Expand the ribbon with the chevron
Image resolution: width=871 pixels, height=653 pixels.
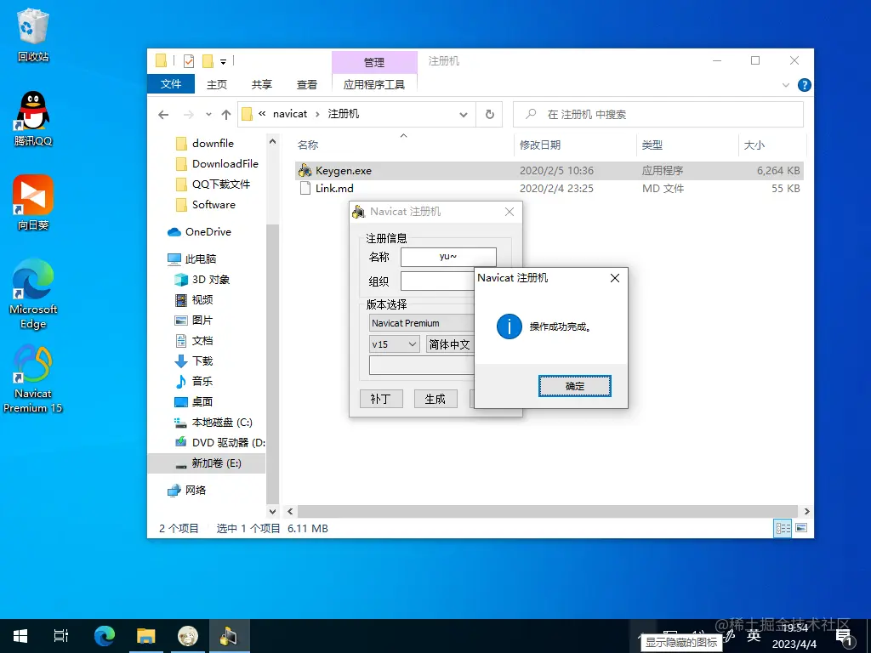(785, 85)
